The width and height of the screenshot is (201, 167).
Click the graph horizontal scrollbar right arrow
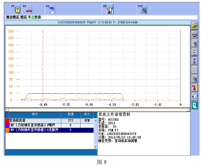188,110
